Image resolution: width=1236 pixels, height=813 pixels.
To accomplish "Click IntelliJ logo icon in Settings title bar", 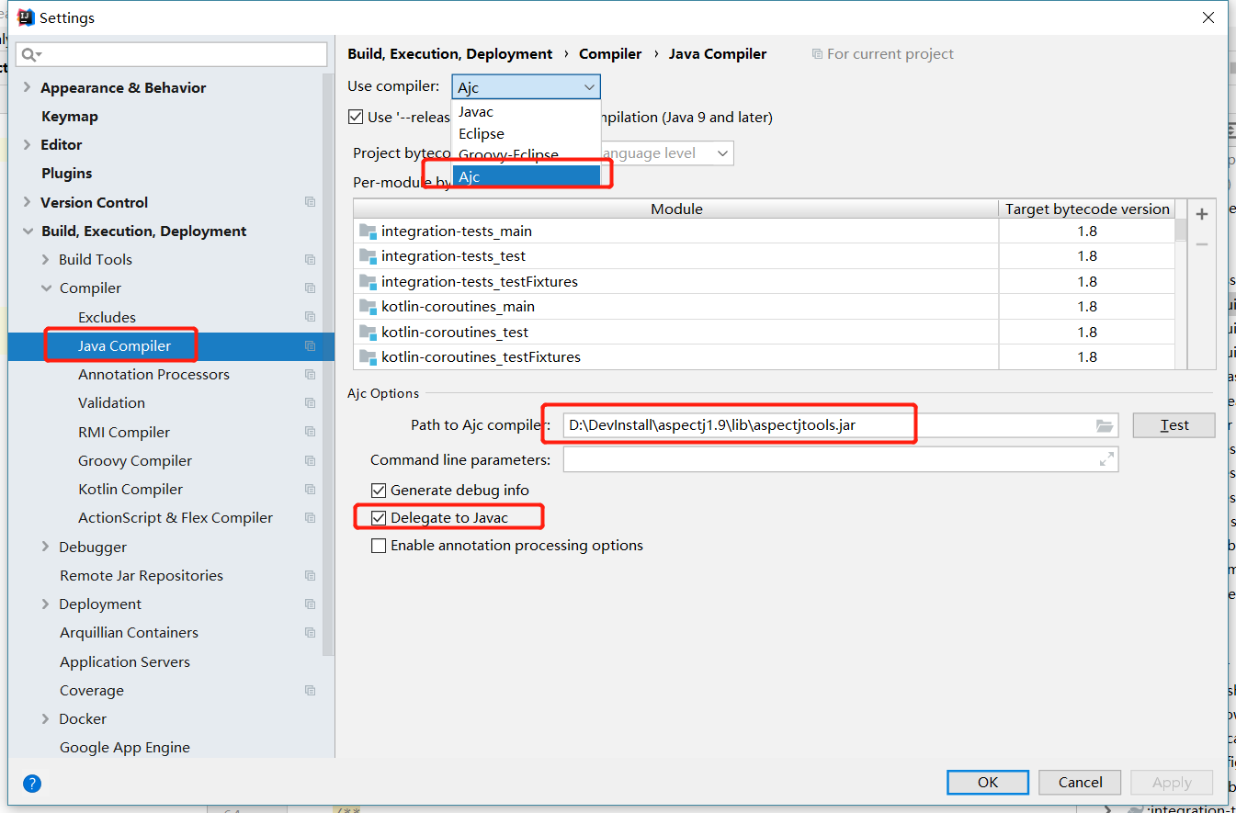I will coord(26,17).
